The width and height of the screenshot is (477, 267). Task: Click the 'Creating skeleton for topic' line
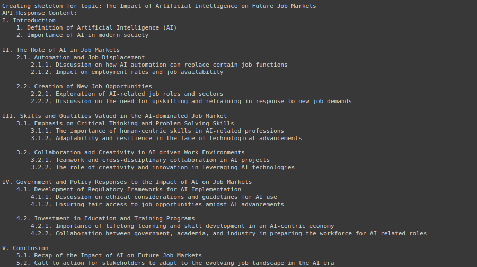(159, 6)
